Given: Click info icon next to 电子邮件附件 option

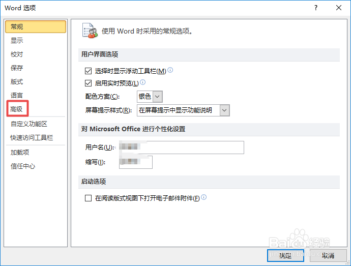Looking at the screenshot, I should (x=204, y=198).
